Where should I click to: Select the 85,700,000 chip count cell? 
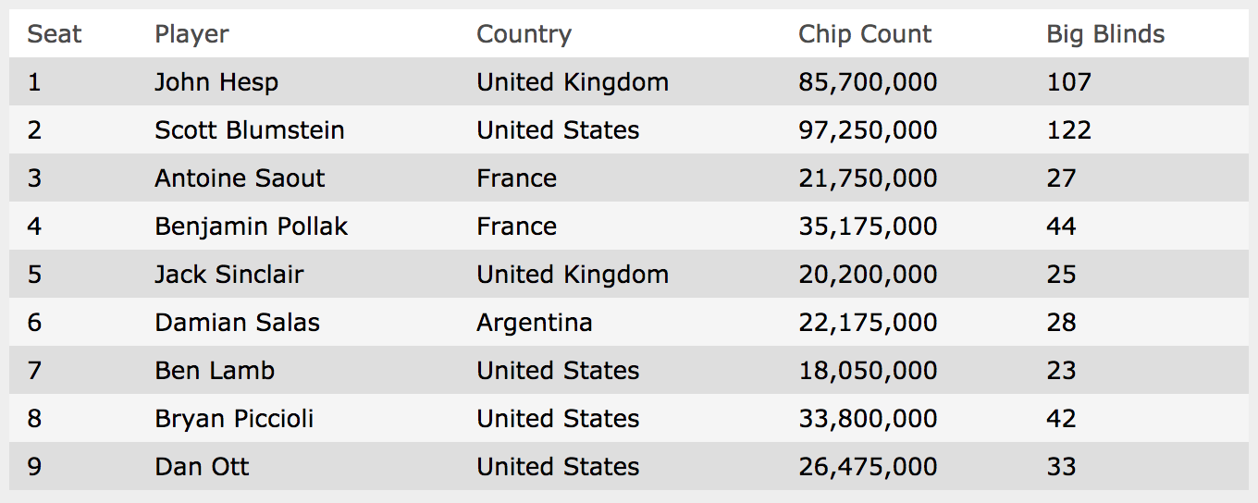868,82
